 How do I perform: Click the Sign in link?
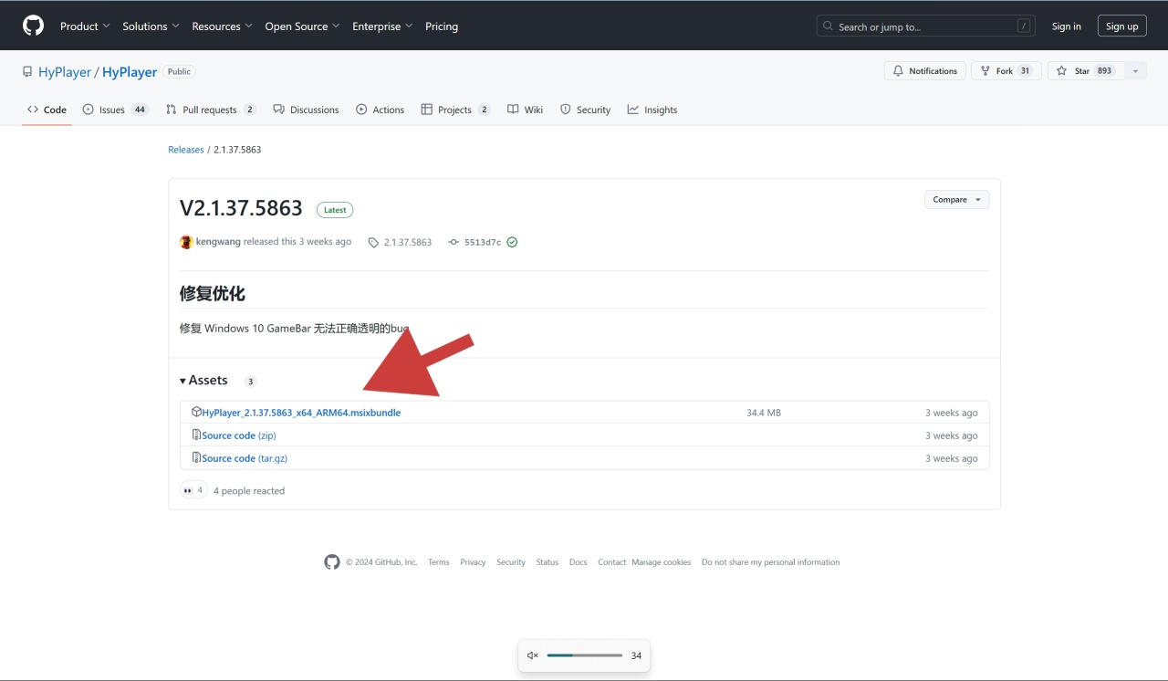pos(1066,26)
